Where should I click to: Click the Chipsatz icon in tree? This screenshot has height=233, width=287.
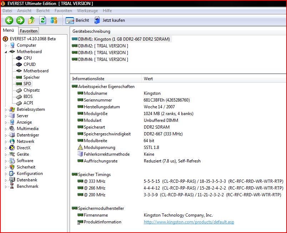tap(19, 90)
